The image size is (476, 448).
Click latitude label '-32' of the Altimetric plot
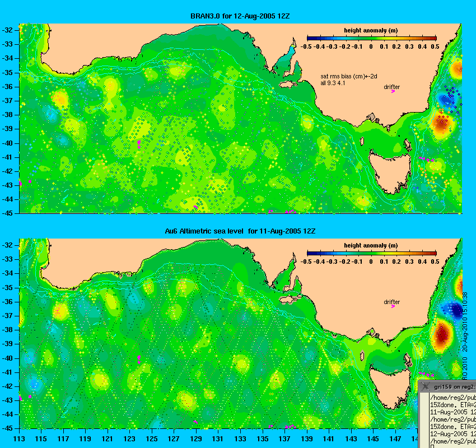click(8, 245)
